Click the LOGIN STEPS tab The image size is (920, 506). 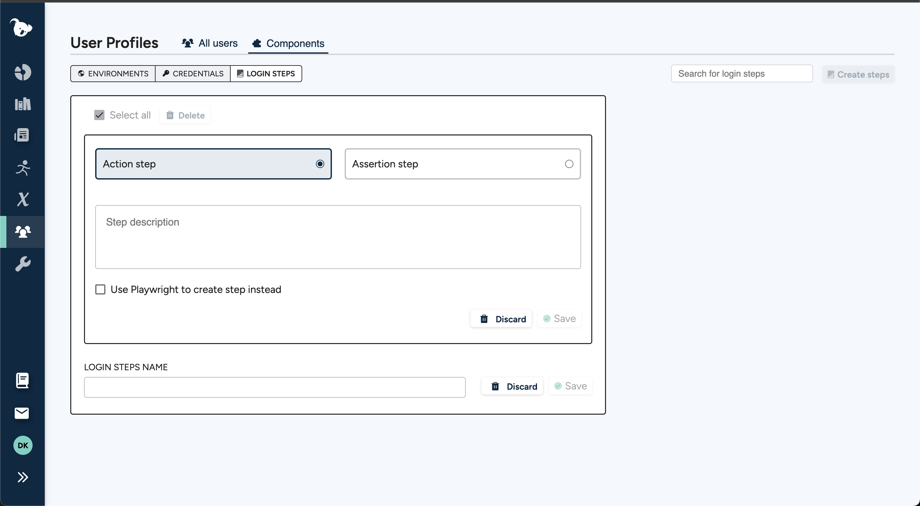266,73
